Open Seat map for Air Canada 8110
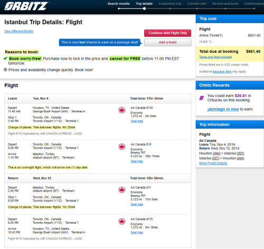This screenshot has height=249, width=264. (x=137, y=121)
